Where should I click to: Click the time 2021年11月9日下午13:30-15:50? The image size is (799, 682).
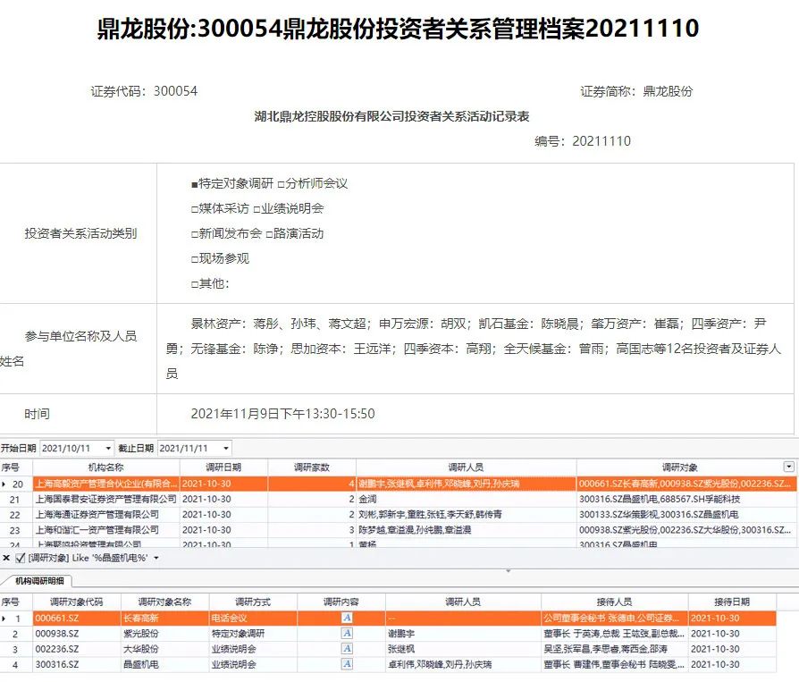(x=282, y=414)
